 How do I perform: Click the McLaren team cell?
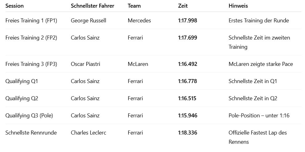pyautogui.click(x=138, y=64)
